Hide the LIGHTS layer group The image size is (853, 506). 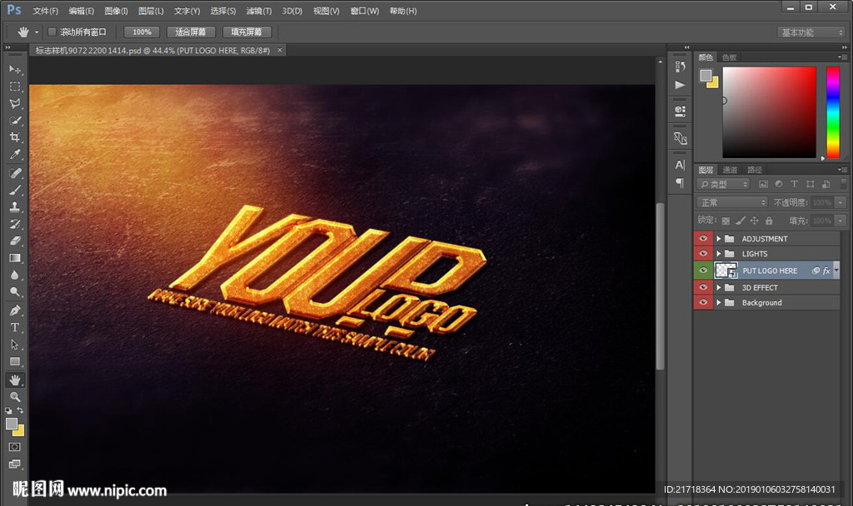(703, 254)
